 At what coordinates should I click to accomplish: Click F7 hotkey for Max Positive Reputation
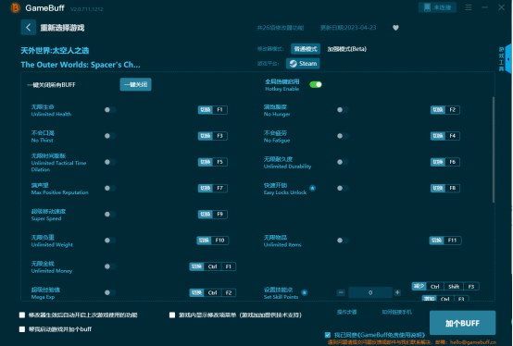[213, 188]
